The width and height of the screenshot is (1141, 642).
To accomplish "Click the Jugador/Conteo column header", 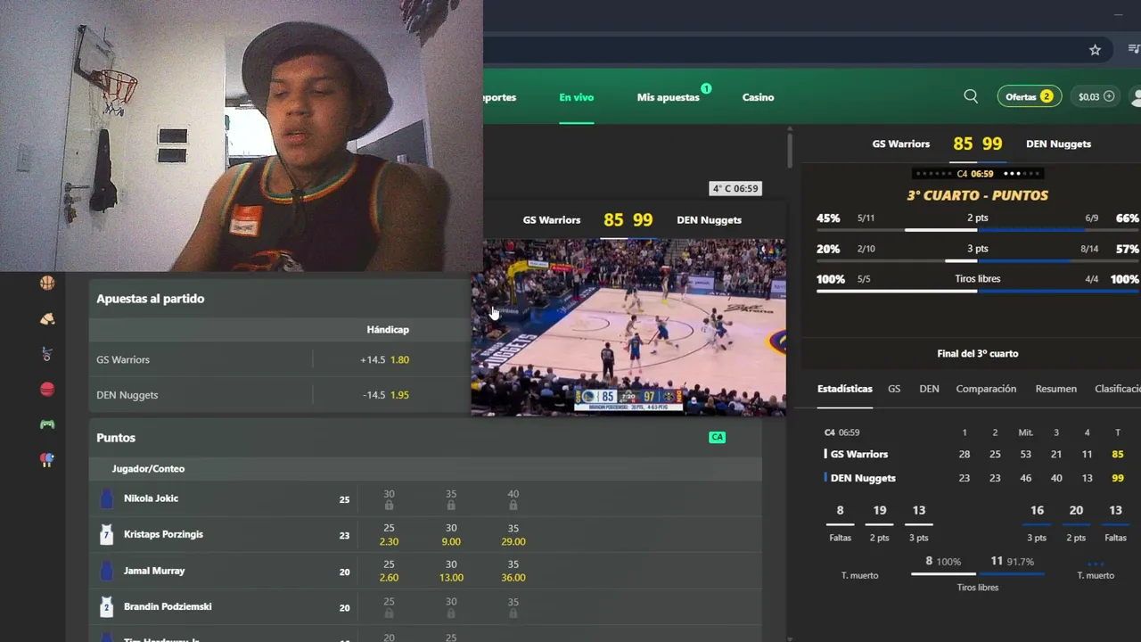I will [x=148, y=468].
